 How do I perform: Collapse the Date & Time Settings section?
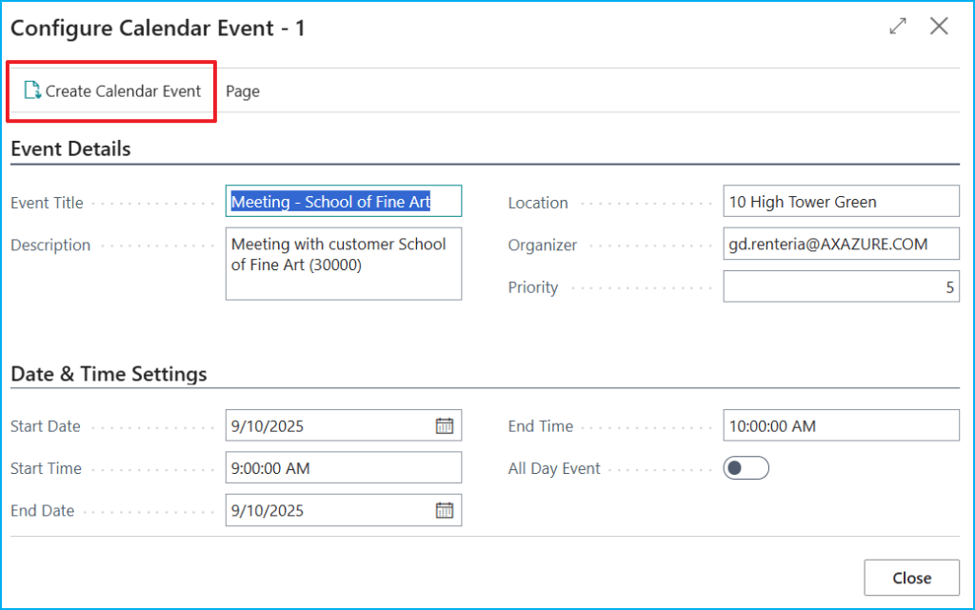coord(109,374)
